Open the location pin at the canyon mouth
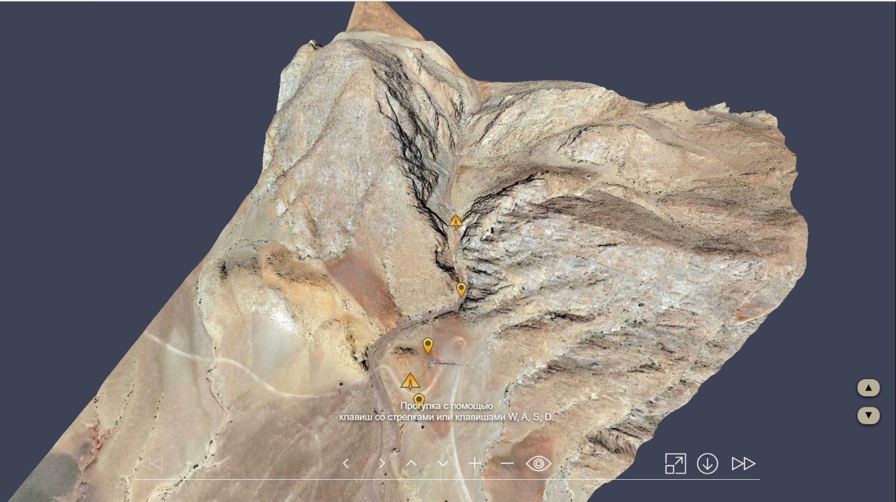The height and width of the screenshot is (502, 896). 461,289
